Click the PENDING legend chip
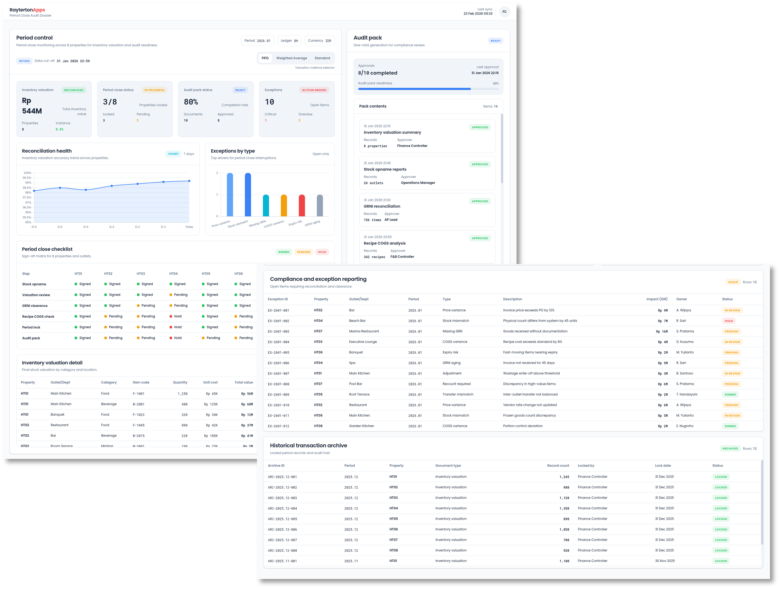Screen dimensions: 780x589 pos(303,252)
